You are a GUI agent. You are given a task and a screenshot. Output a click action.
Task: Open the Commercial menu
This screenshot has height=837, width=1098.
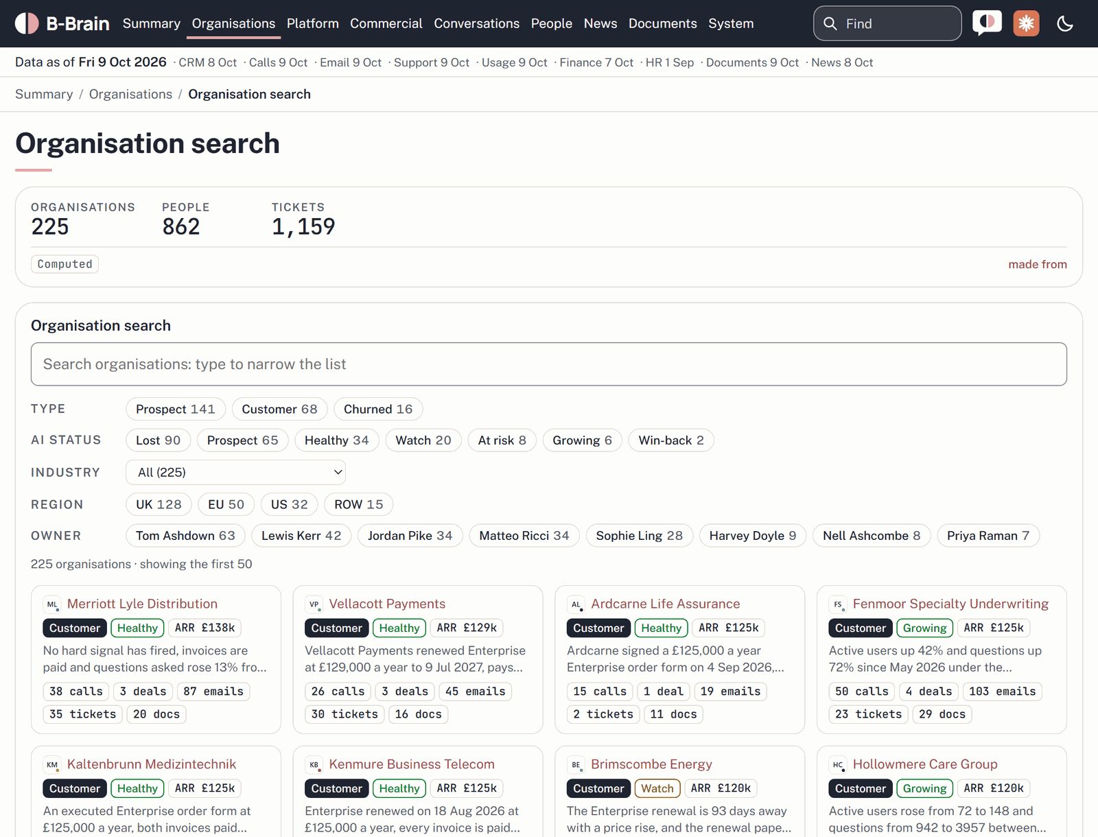pyautogui.click(x=386, y=23)
